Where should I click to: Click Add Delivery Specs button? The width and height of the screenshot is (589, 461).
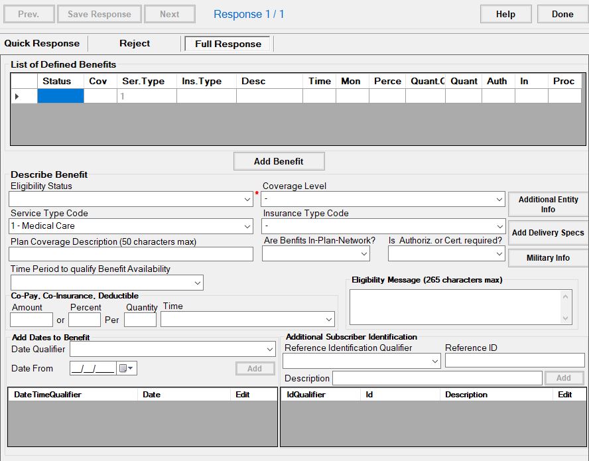tap(548, 233)
